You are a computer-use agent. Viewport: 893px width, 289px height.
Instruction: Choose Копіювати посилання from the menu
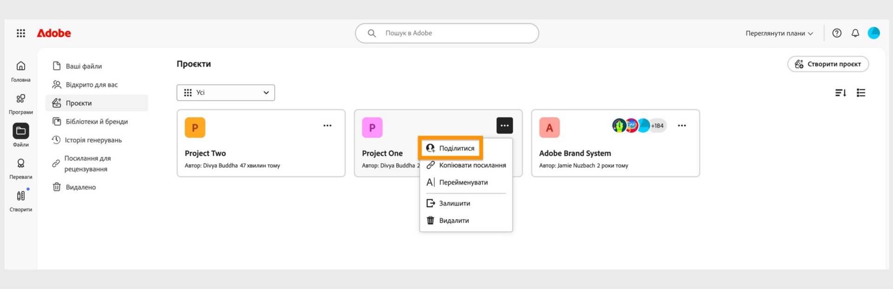pos(466,165)
